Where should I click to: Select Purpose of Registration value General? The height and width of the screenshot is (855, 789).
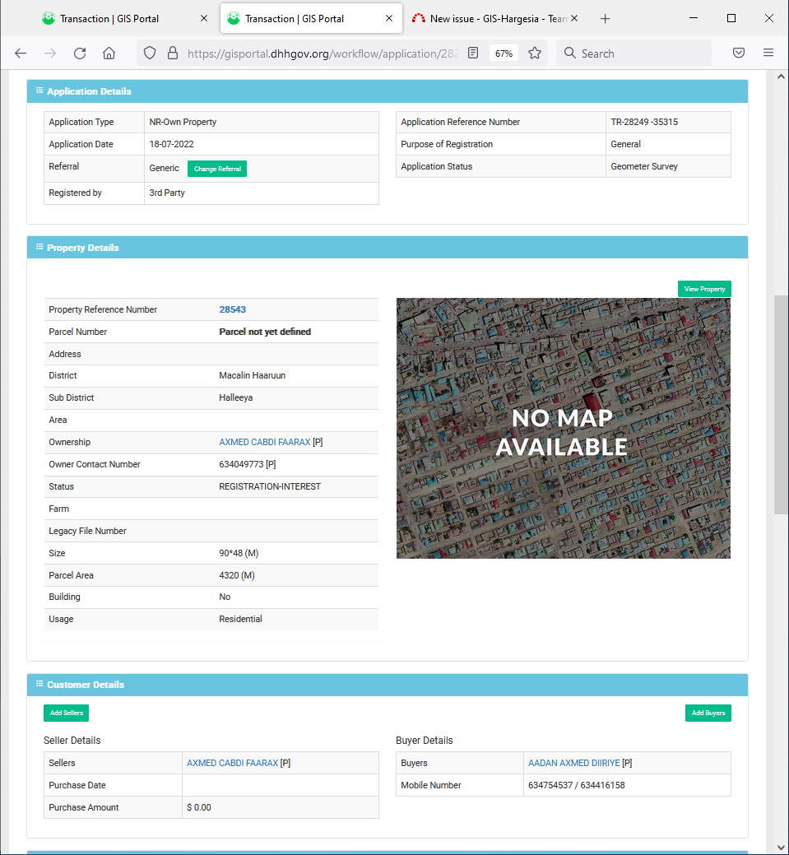point(625,144)
